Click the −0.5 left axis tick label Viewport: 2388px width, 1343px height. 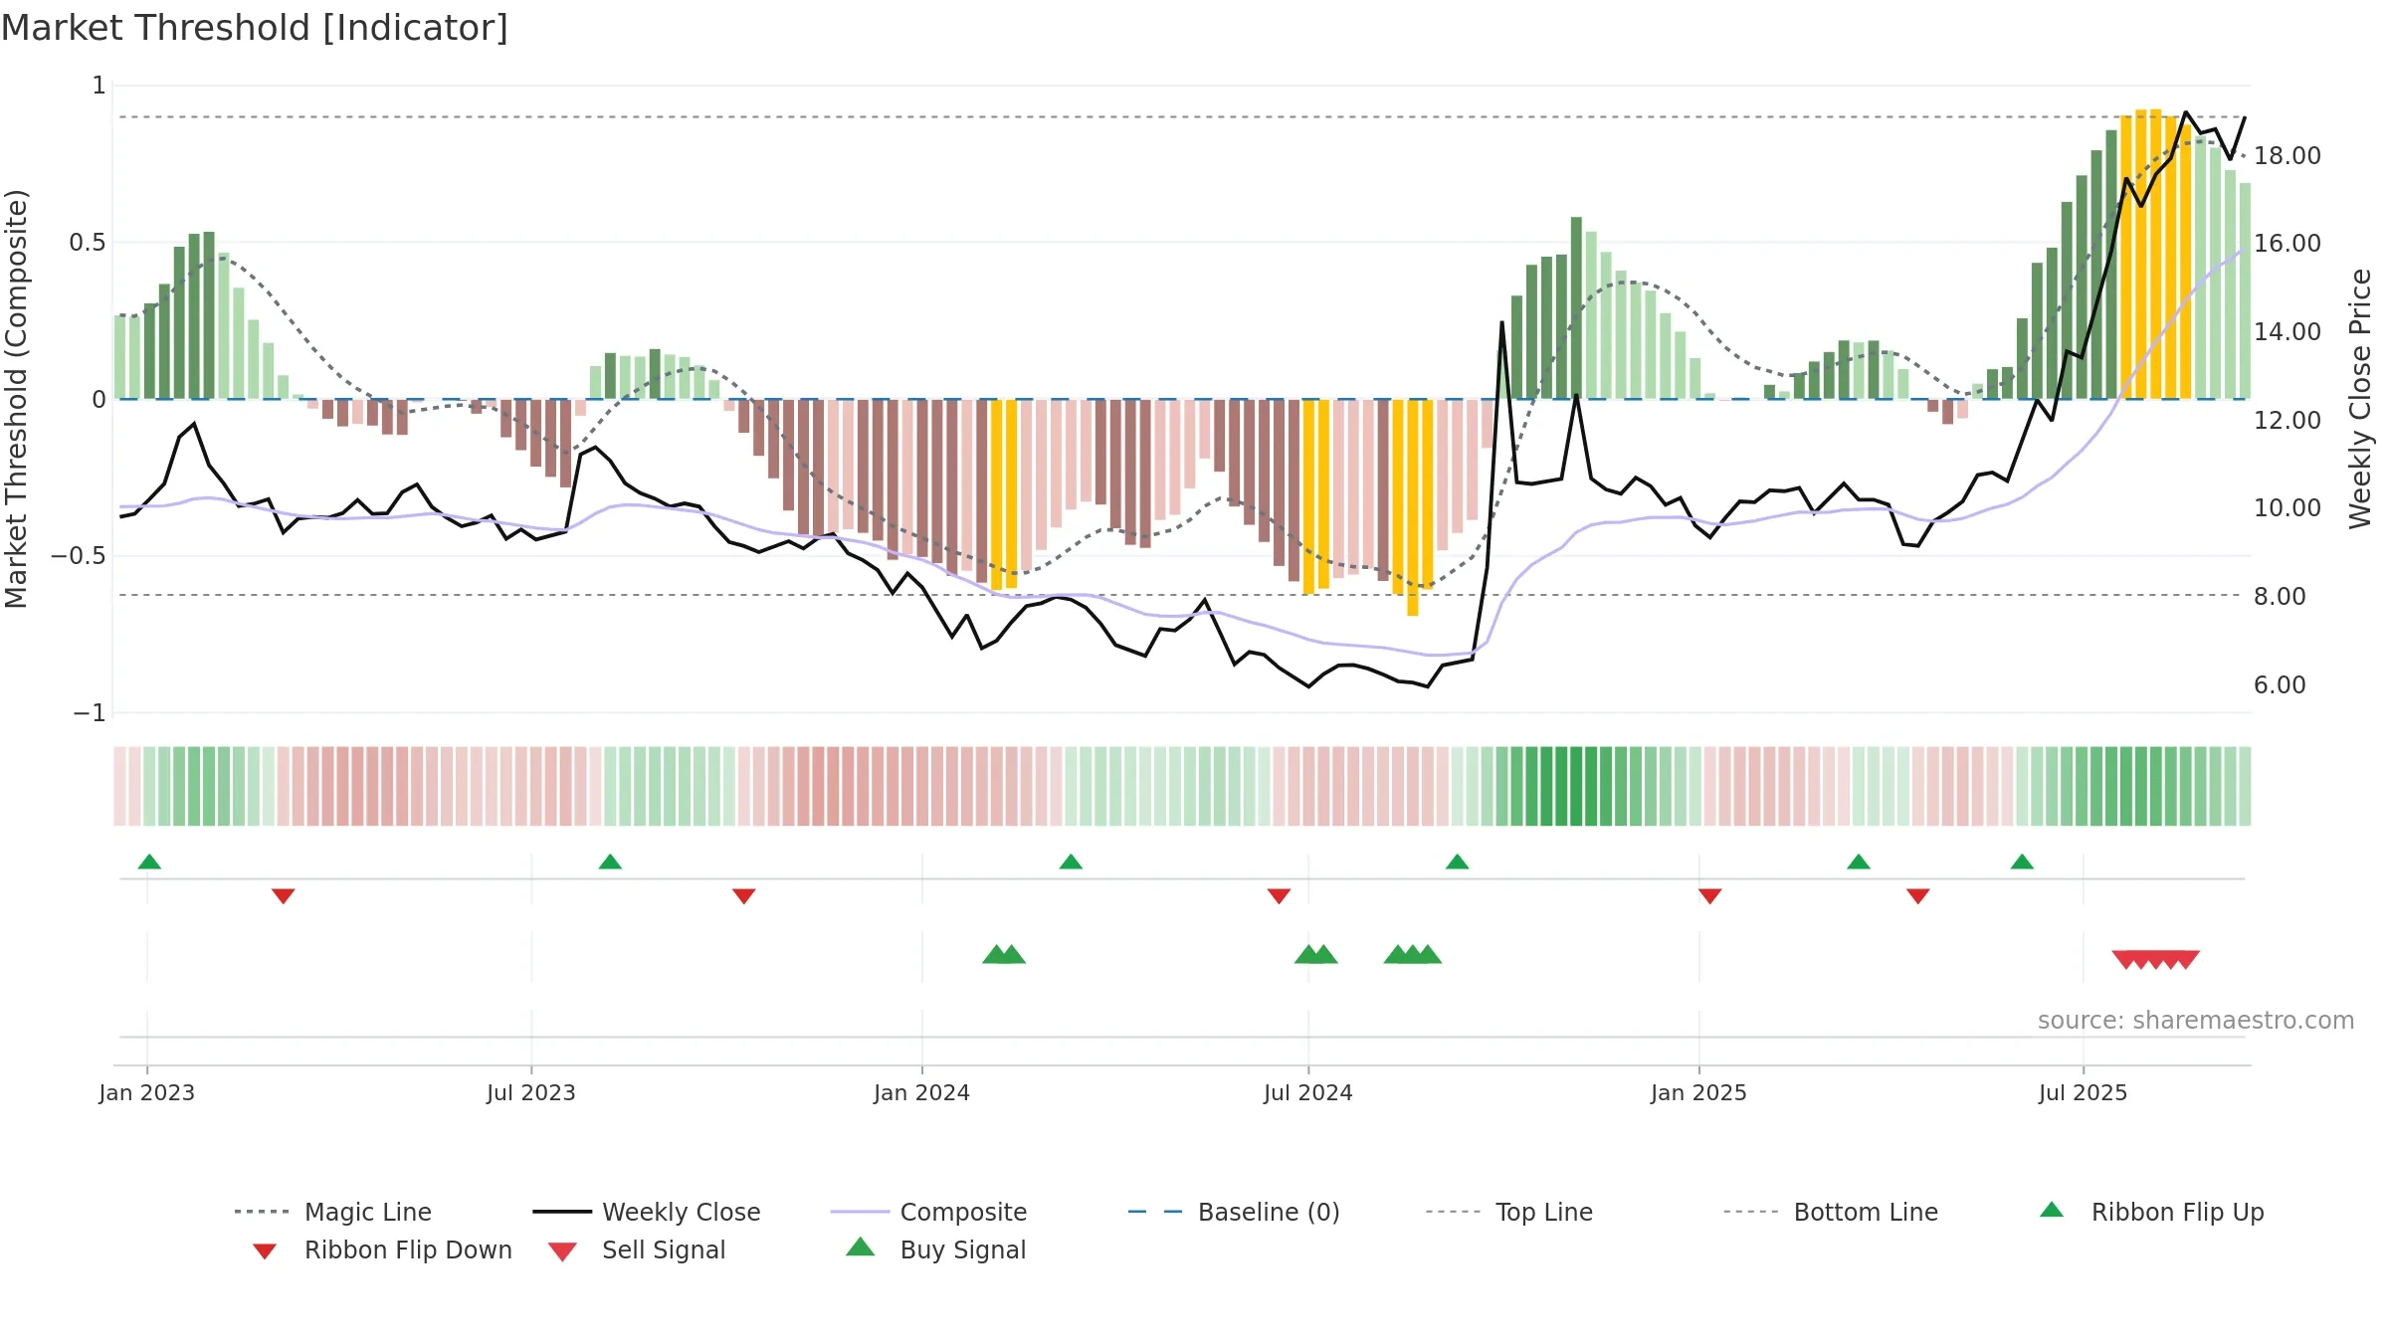[x=79, y=555]
